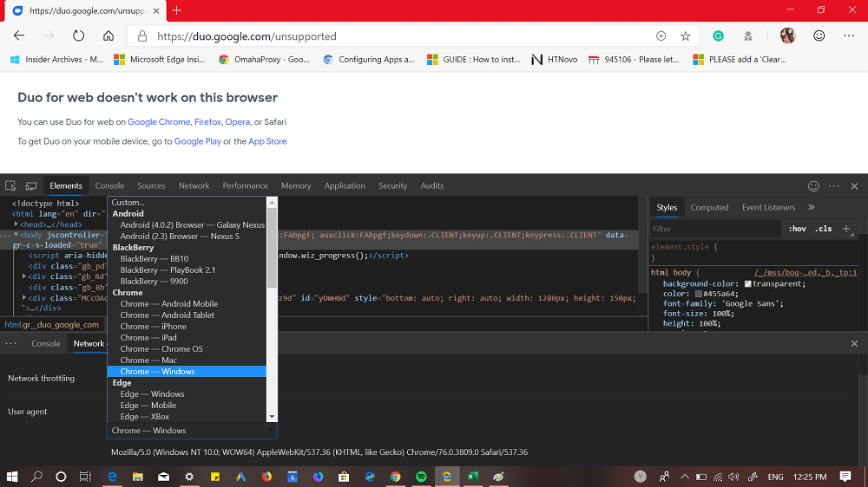Click the browser back arrow
Image resolution: width=868 pixels, height=487 pixels.
tap(19, 36)
